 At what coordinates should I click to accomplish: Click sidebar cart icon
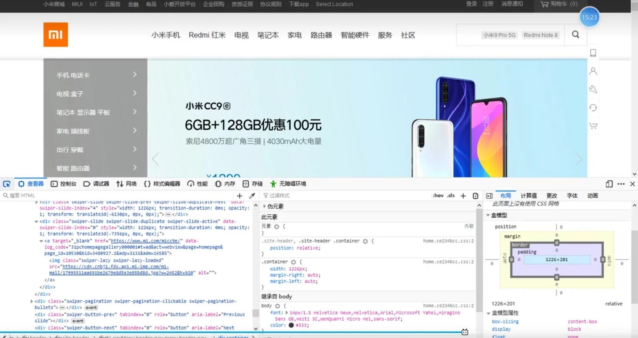(593, 126)
